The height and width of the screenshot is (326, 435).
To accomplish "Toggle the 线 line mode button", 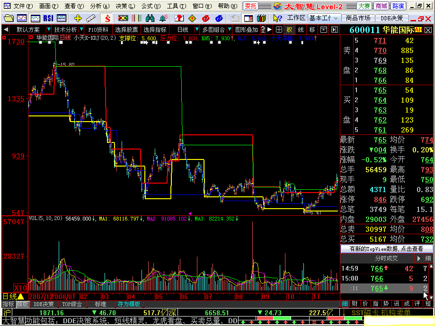I will coord(301,29).
